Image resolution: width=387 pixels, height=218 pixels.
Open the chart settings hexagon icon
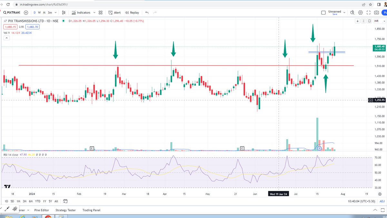pyautogui.click(x=360, y=13)
